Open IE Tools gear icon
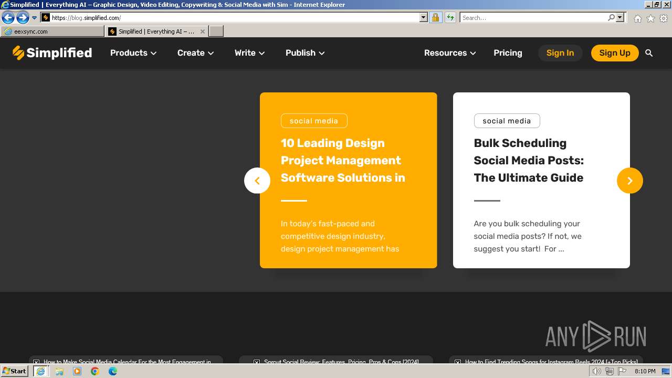The height and width of the screenshot is (378, 672). (x=664, y=18)
